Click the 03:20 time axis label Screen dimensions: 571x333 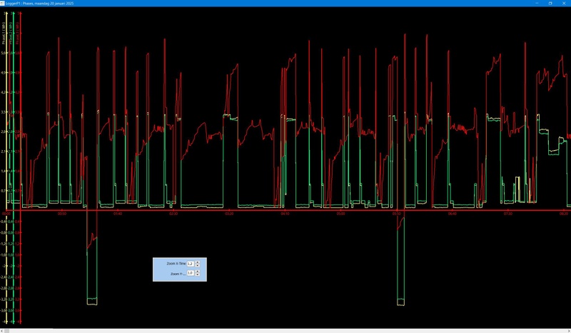(229, 214)
